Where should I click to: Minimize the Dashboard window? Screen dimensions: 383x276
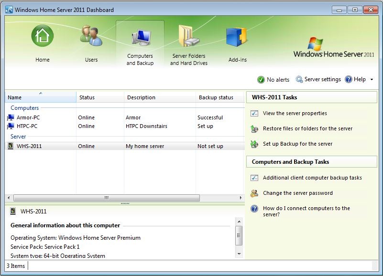click(339, 10)
